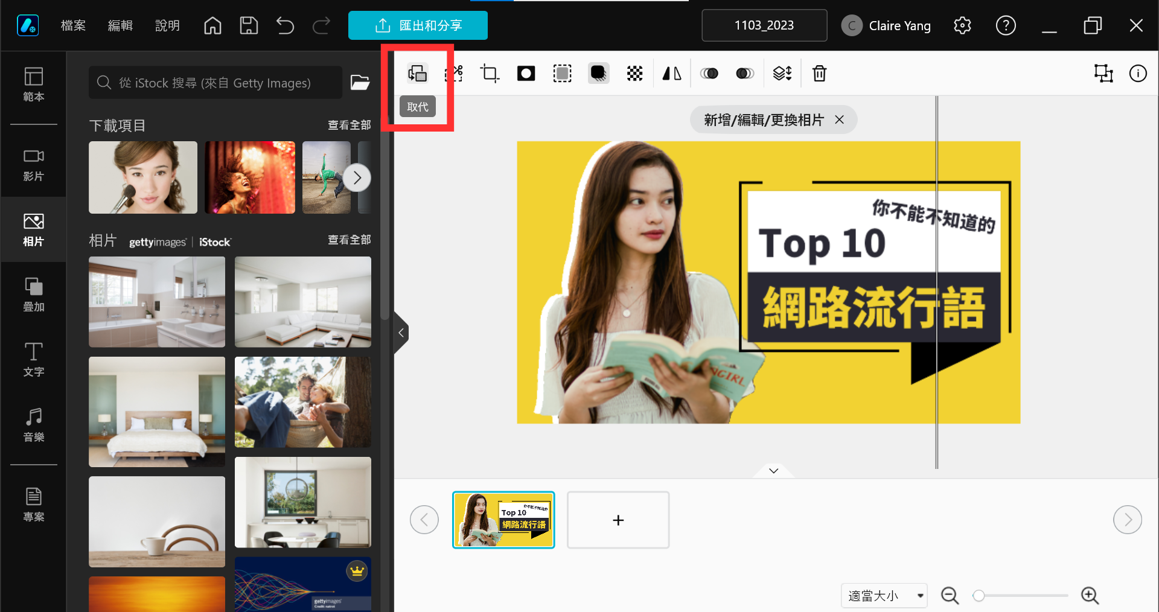Click 查看全部 for 下載項目

349,125
